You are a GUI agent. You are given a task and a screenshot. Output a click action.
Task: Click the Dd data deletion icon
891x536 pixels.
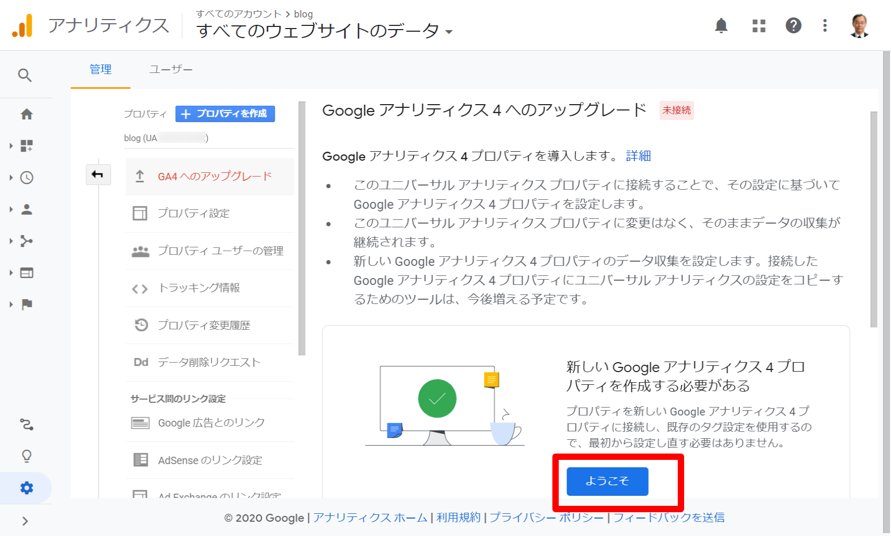141,363
